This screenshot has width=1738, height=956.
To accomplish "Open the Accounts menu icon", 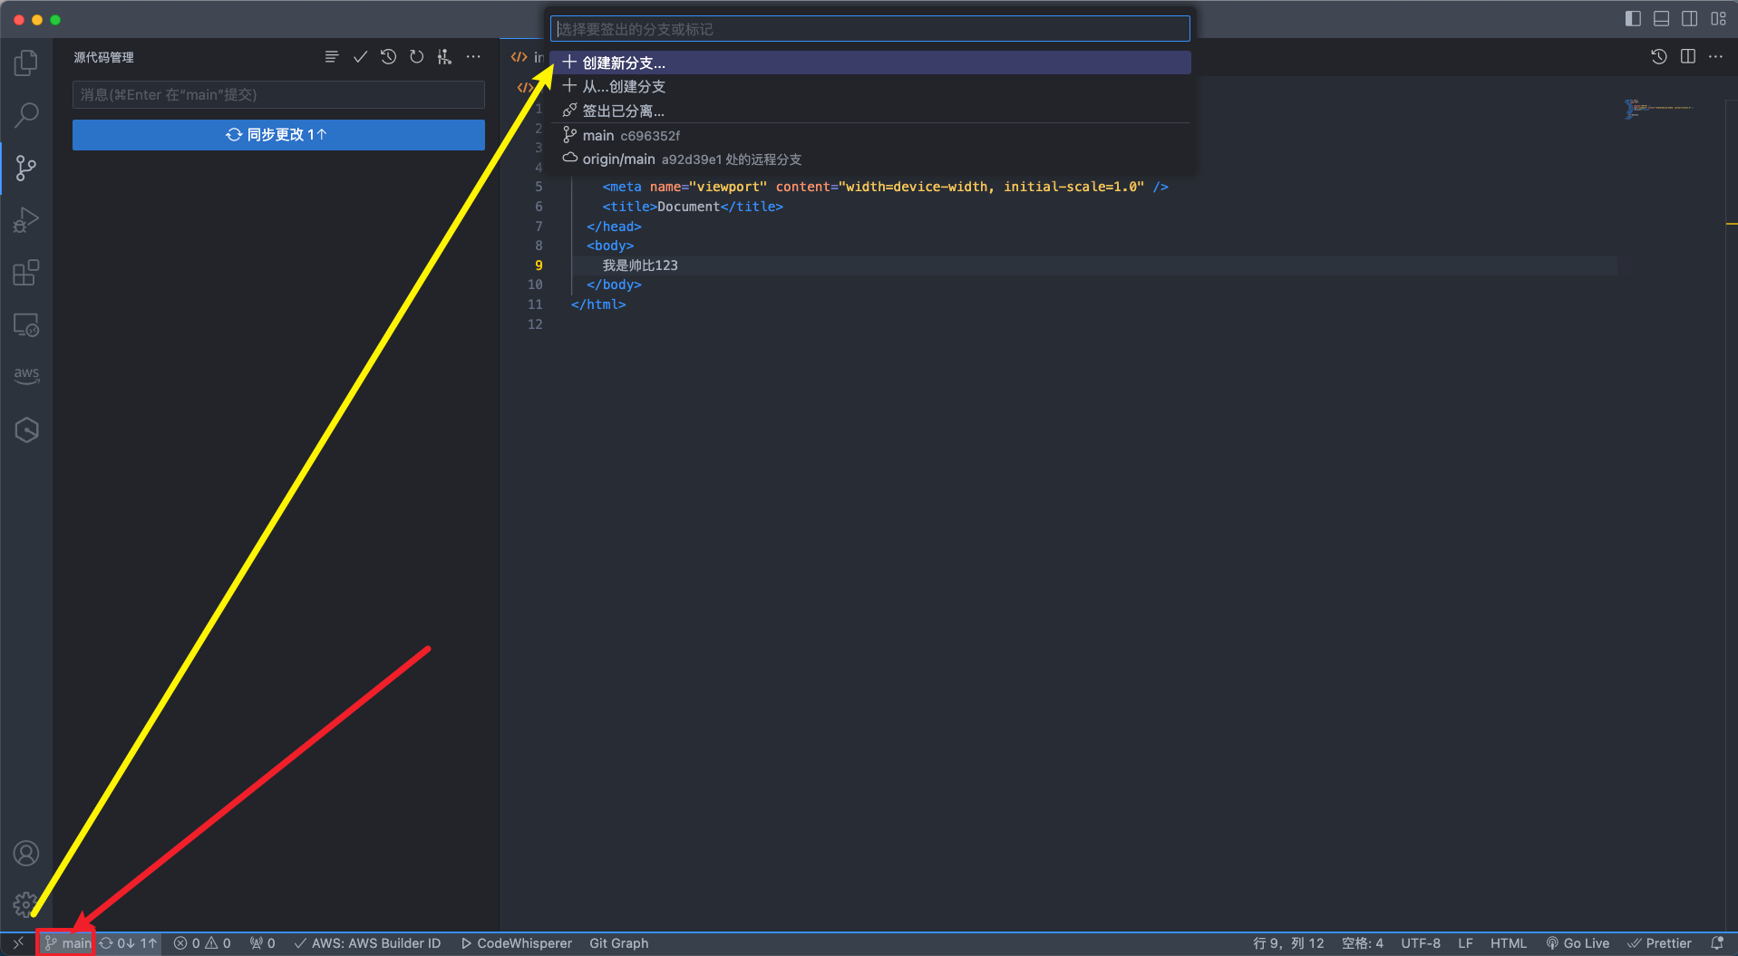I will [26, 853].
